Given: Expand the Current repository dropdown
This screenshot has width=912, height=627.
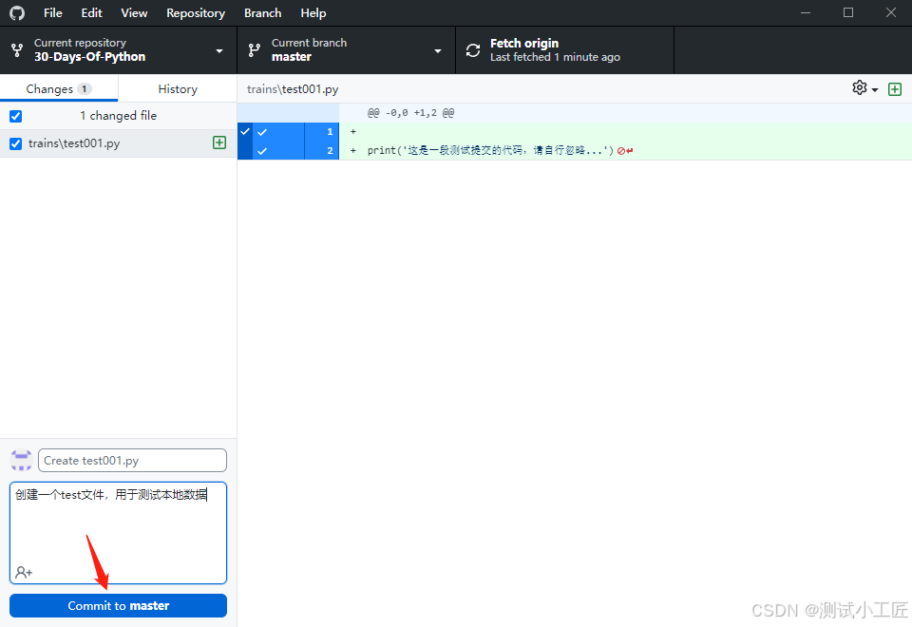Looking at the screenshot, I should coord(219,50).
